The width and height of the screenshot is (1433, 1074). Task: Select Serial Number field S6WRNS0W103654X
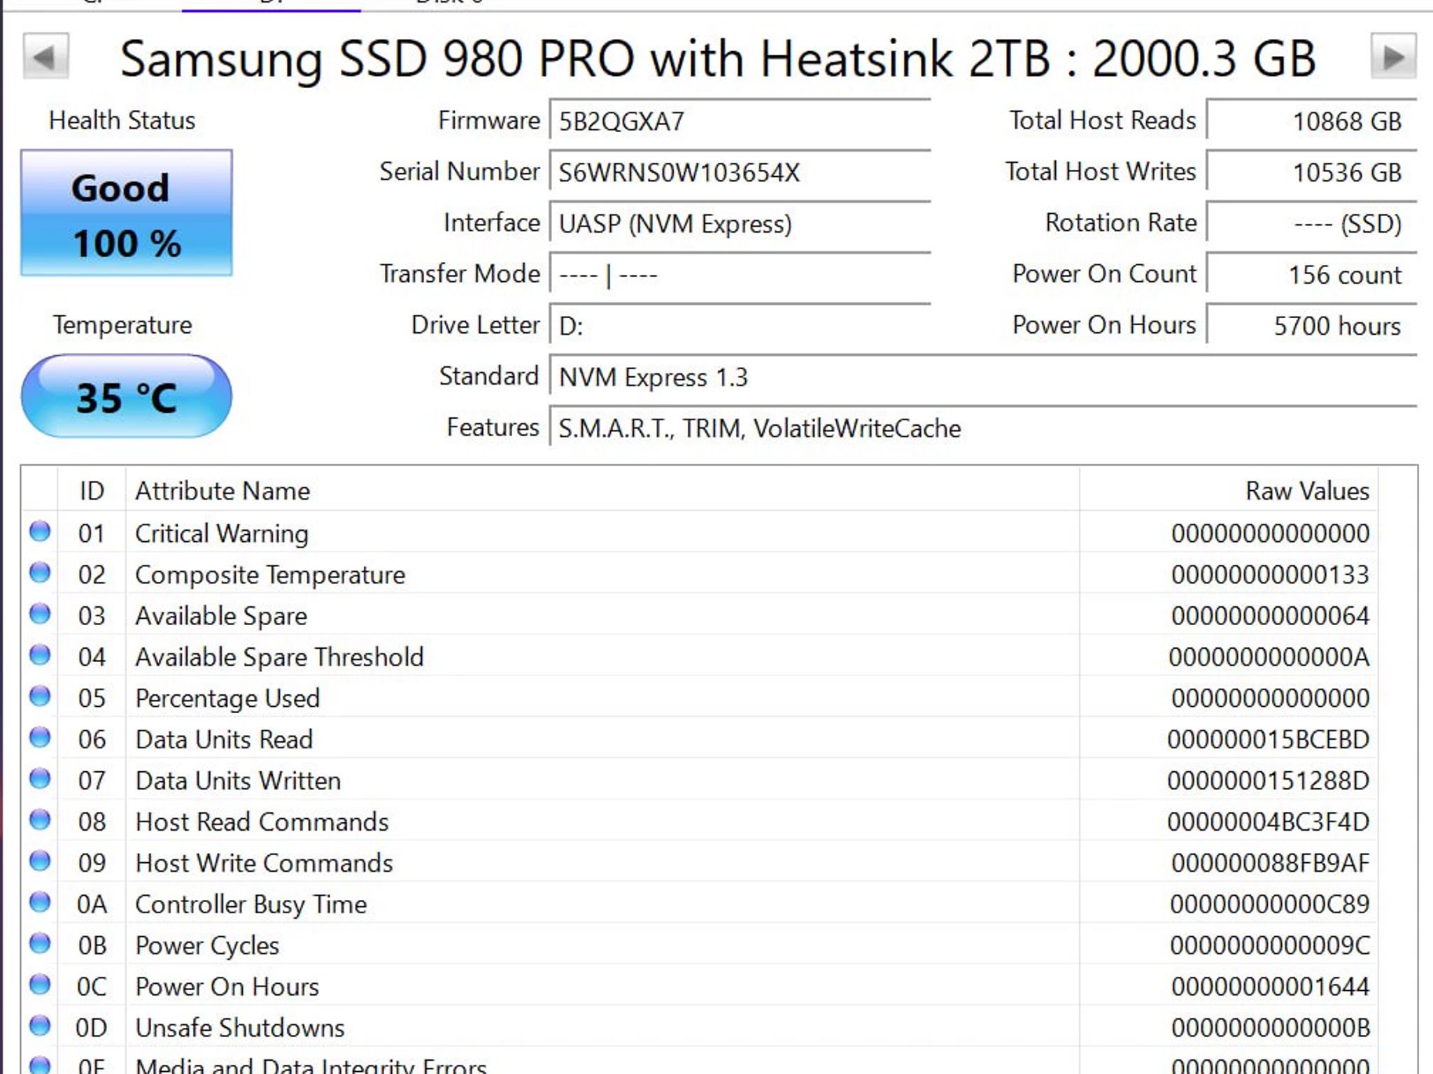point(740,172)
